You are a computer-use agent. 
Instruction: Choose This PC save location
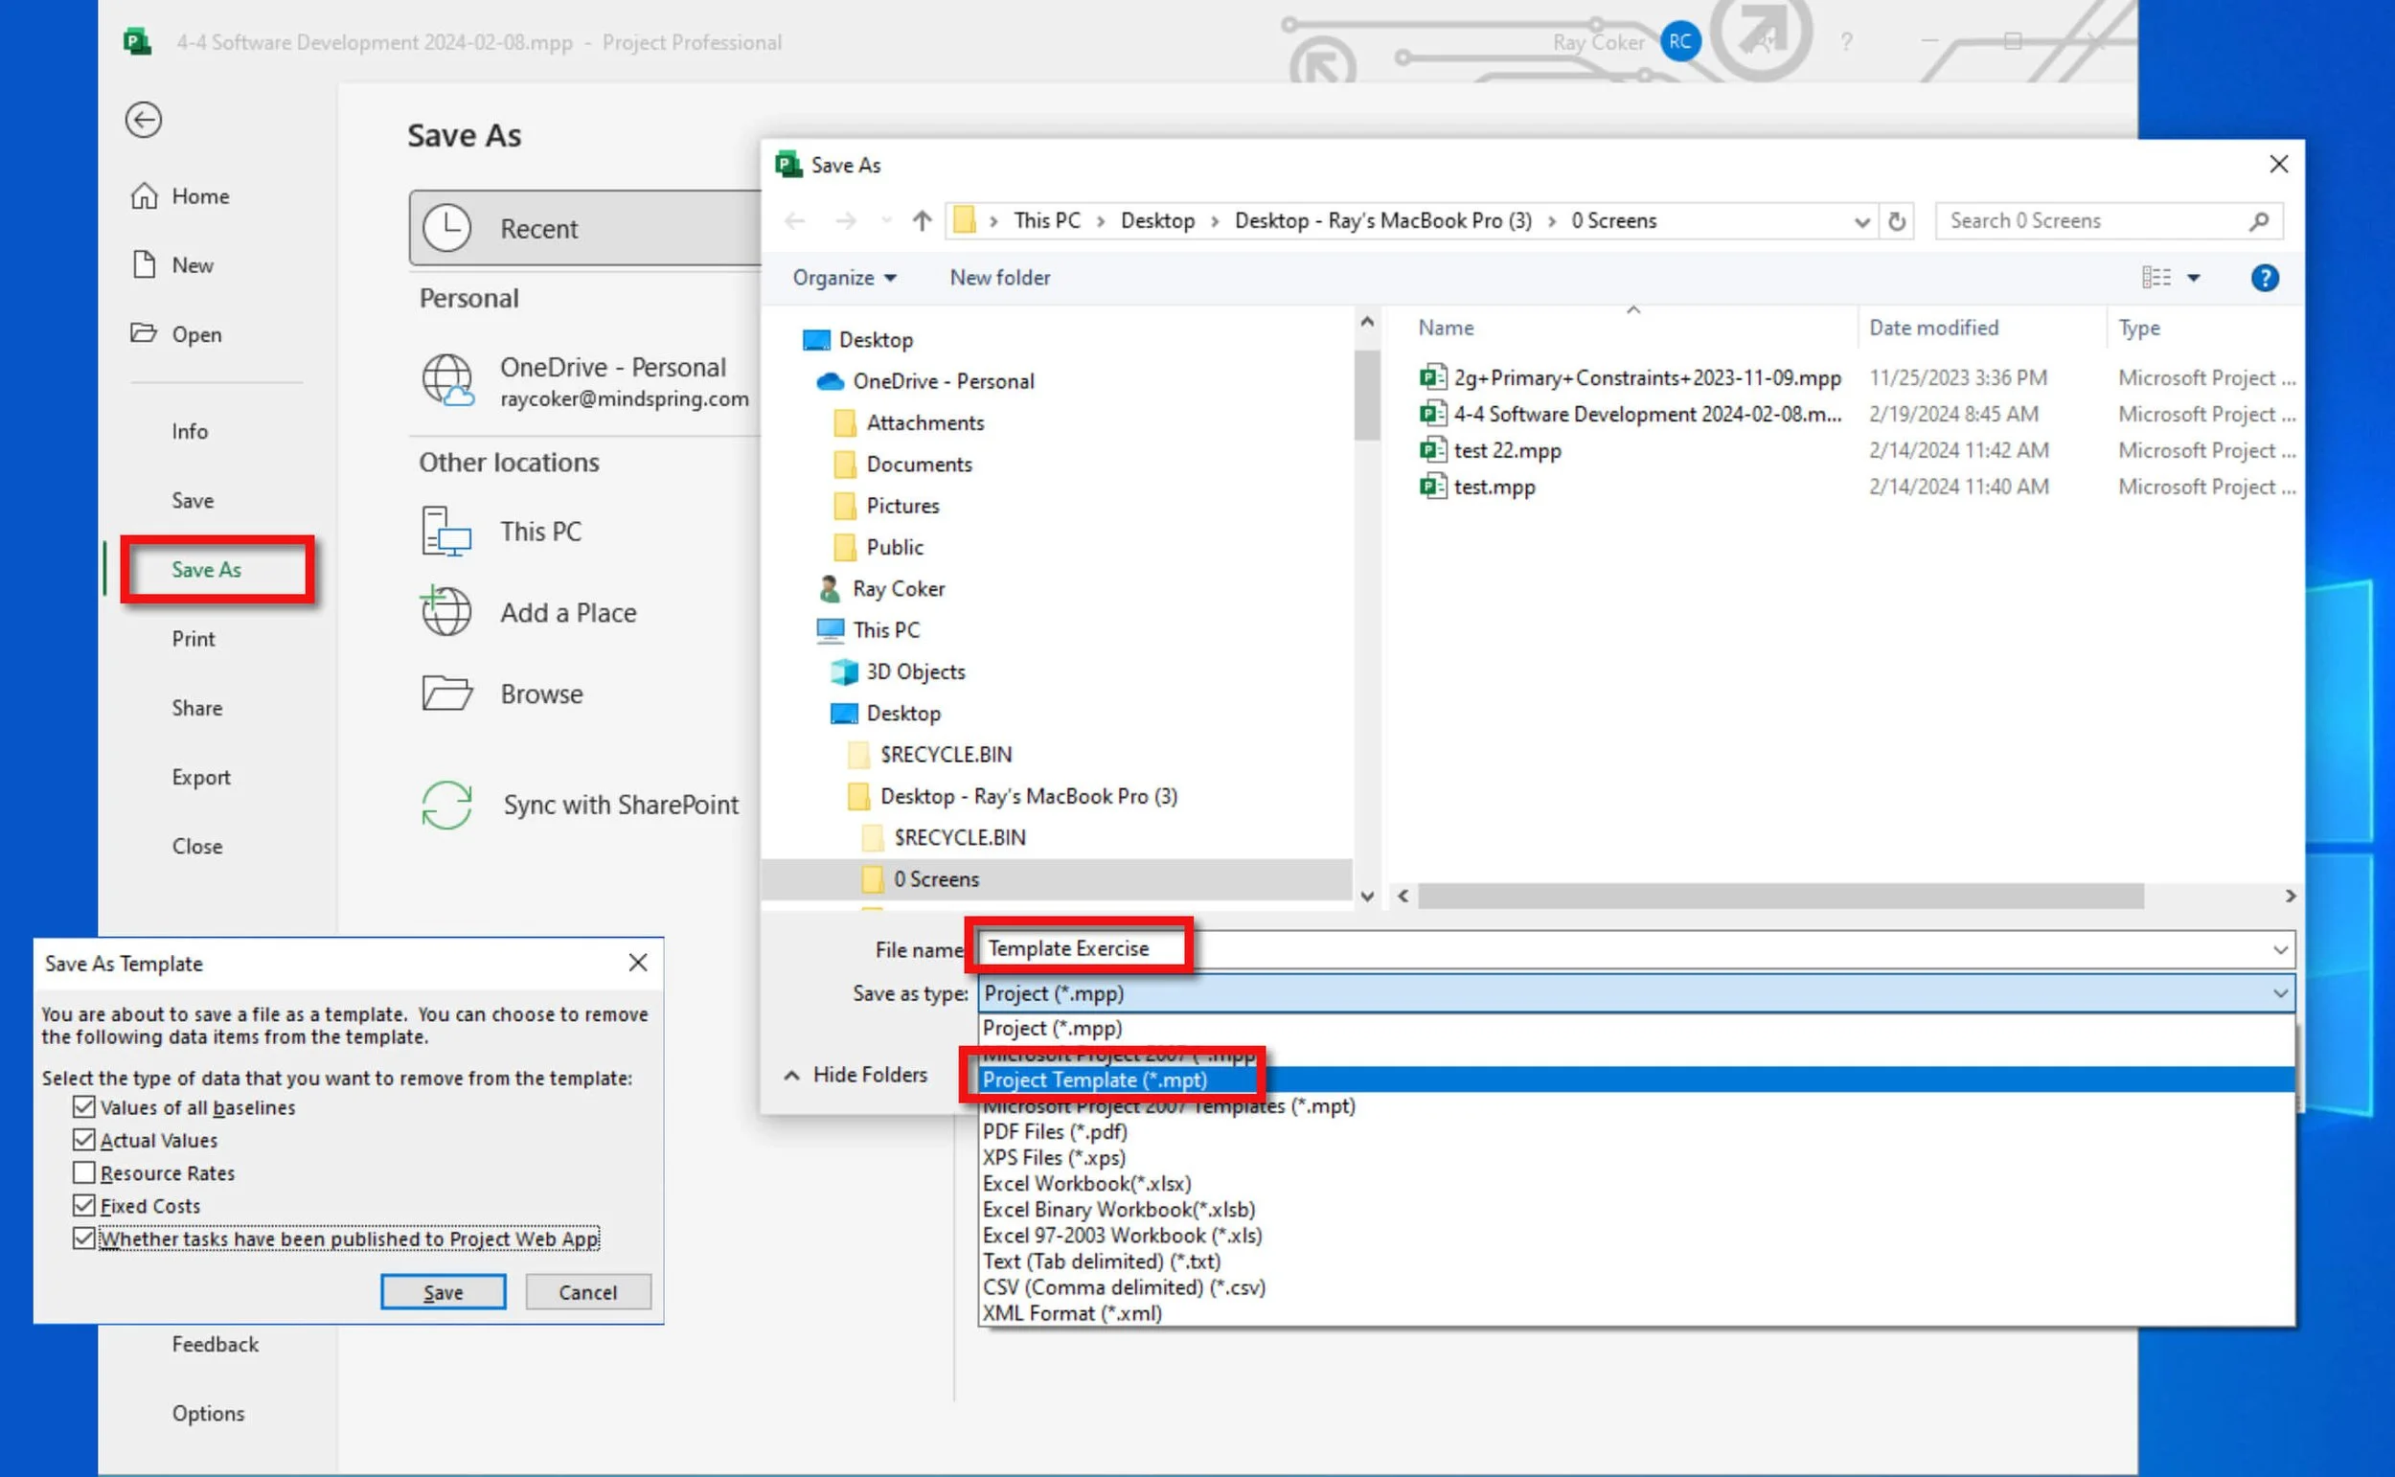502,532
